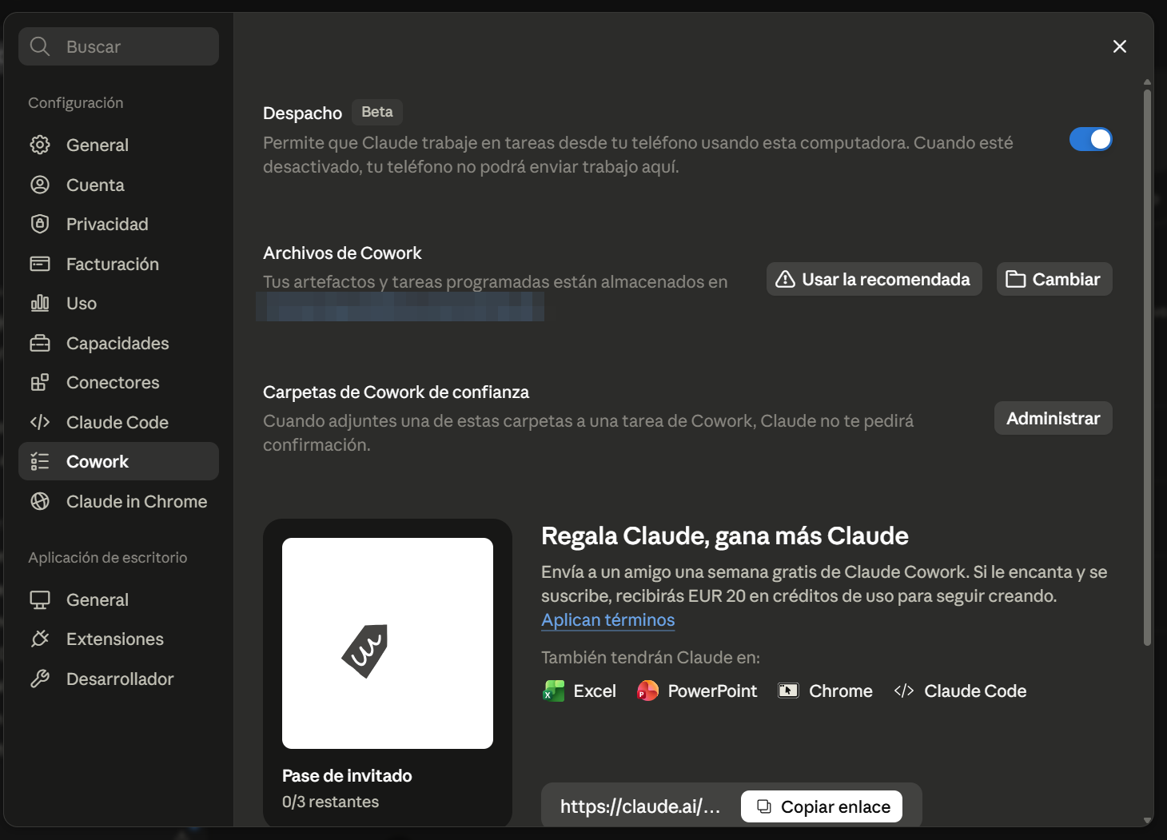The height and width of the screenshot is (840, 1167).
Task: Select the Cowork sidebar item
Action: pos(118,461)
